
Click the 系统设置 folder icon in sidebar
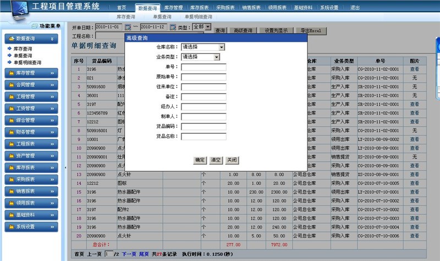[11, 226]
